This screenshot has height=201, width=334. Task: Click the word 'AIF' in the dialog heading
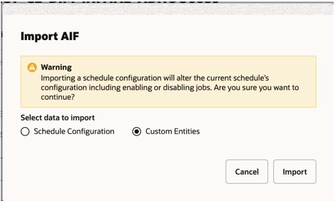pyautogui.click(x=70, y=37)
